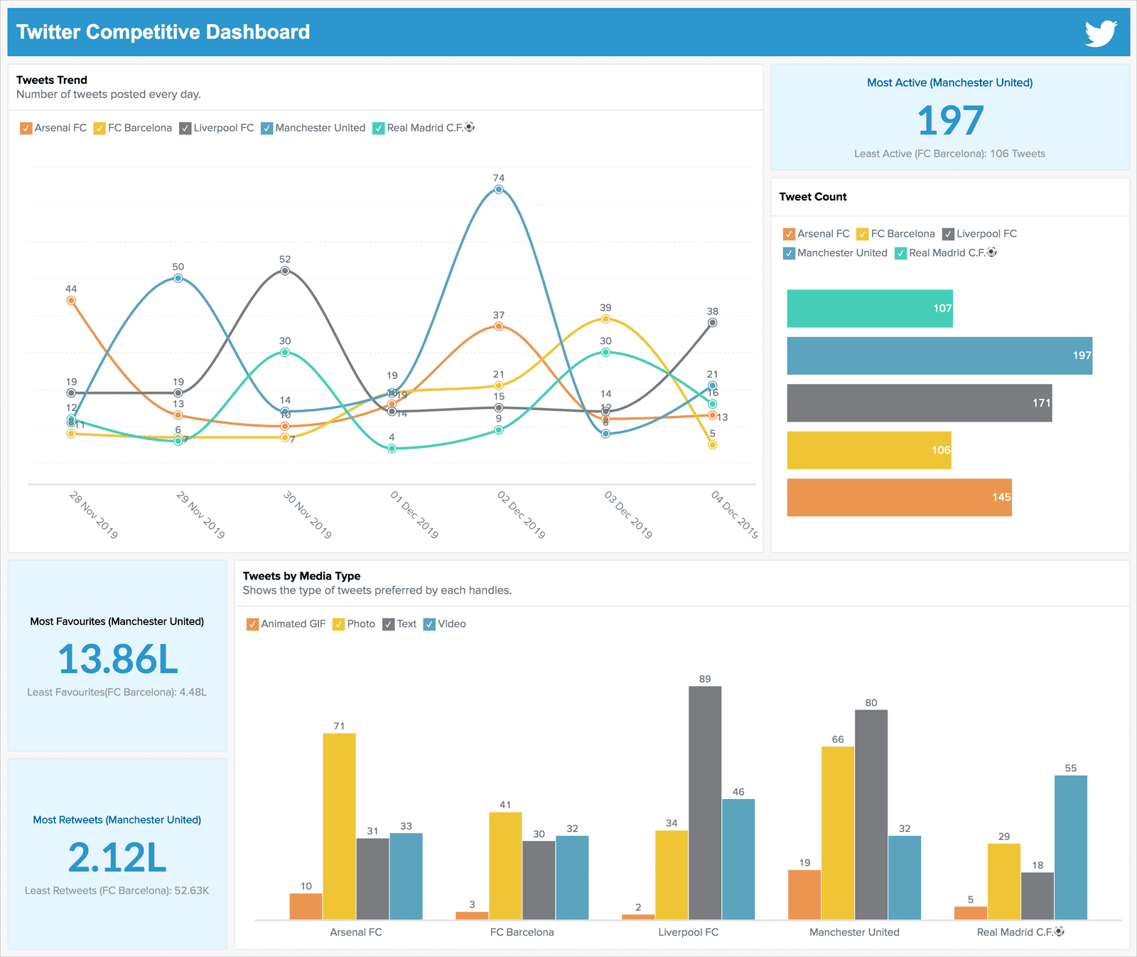Click the Twitter Competitive Dashboard heading
Image resolution: width=1137 pixels, height=957 pixels.
click(163, 32)
